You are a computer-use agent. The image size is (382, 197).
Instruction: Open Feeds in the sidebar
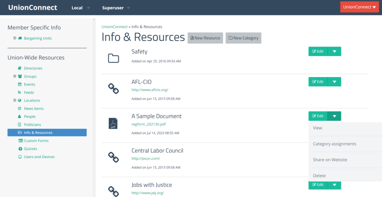(x=29, y=93)
